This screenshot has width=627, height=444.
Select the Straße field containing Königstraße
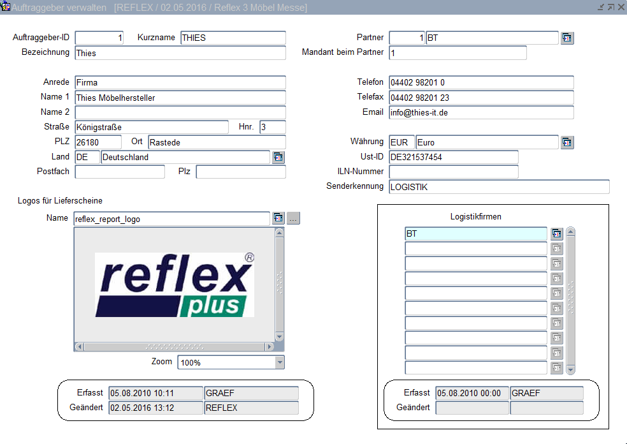tap(151, 128)
